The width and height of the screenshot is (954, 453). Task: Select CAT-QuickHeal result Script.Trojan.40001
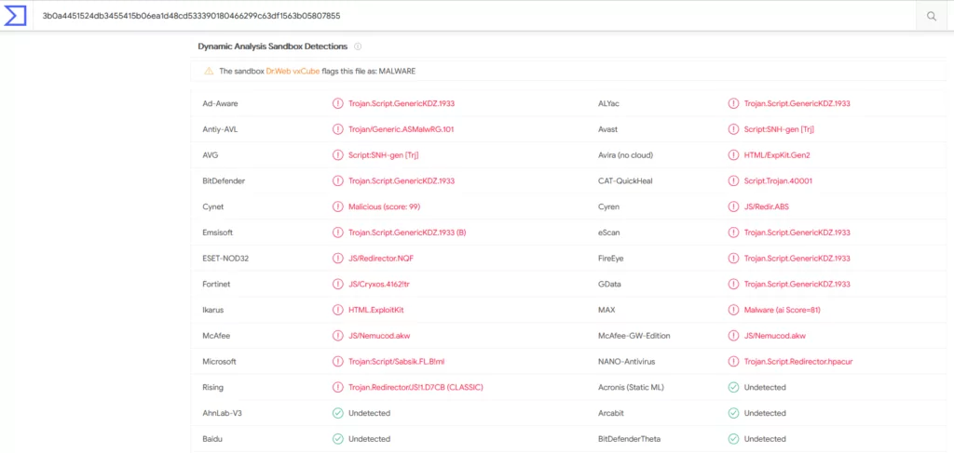(778, 181)
